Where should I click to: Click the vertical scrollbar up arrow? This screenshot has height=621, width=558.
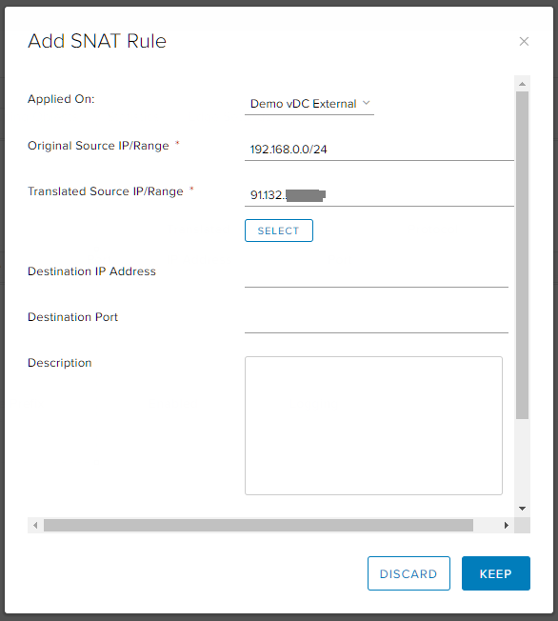coord(523,84)
